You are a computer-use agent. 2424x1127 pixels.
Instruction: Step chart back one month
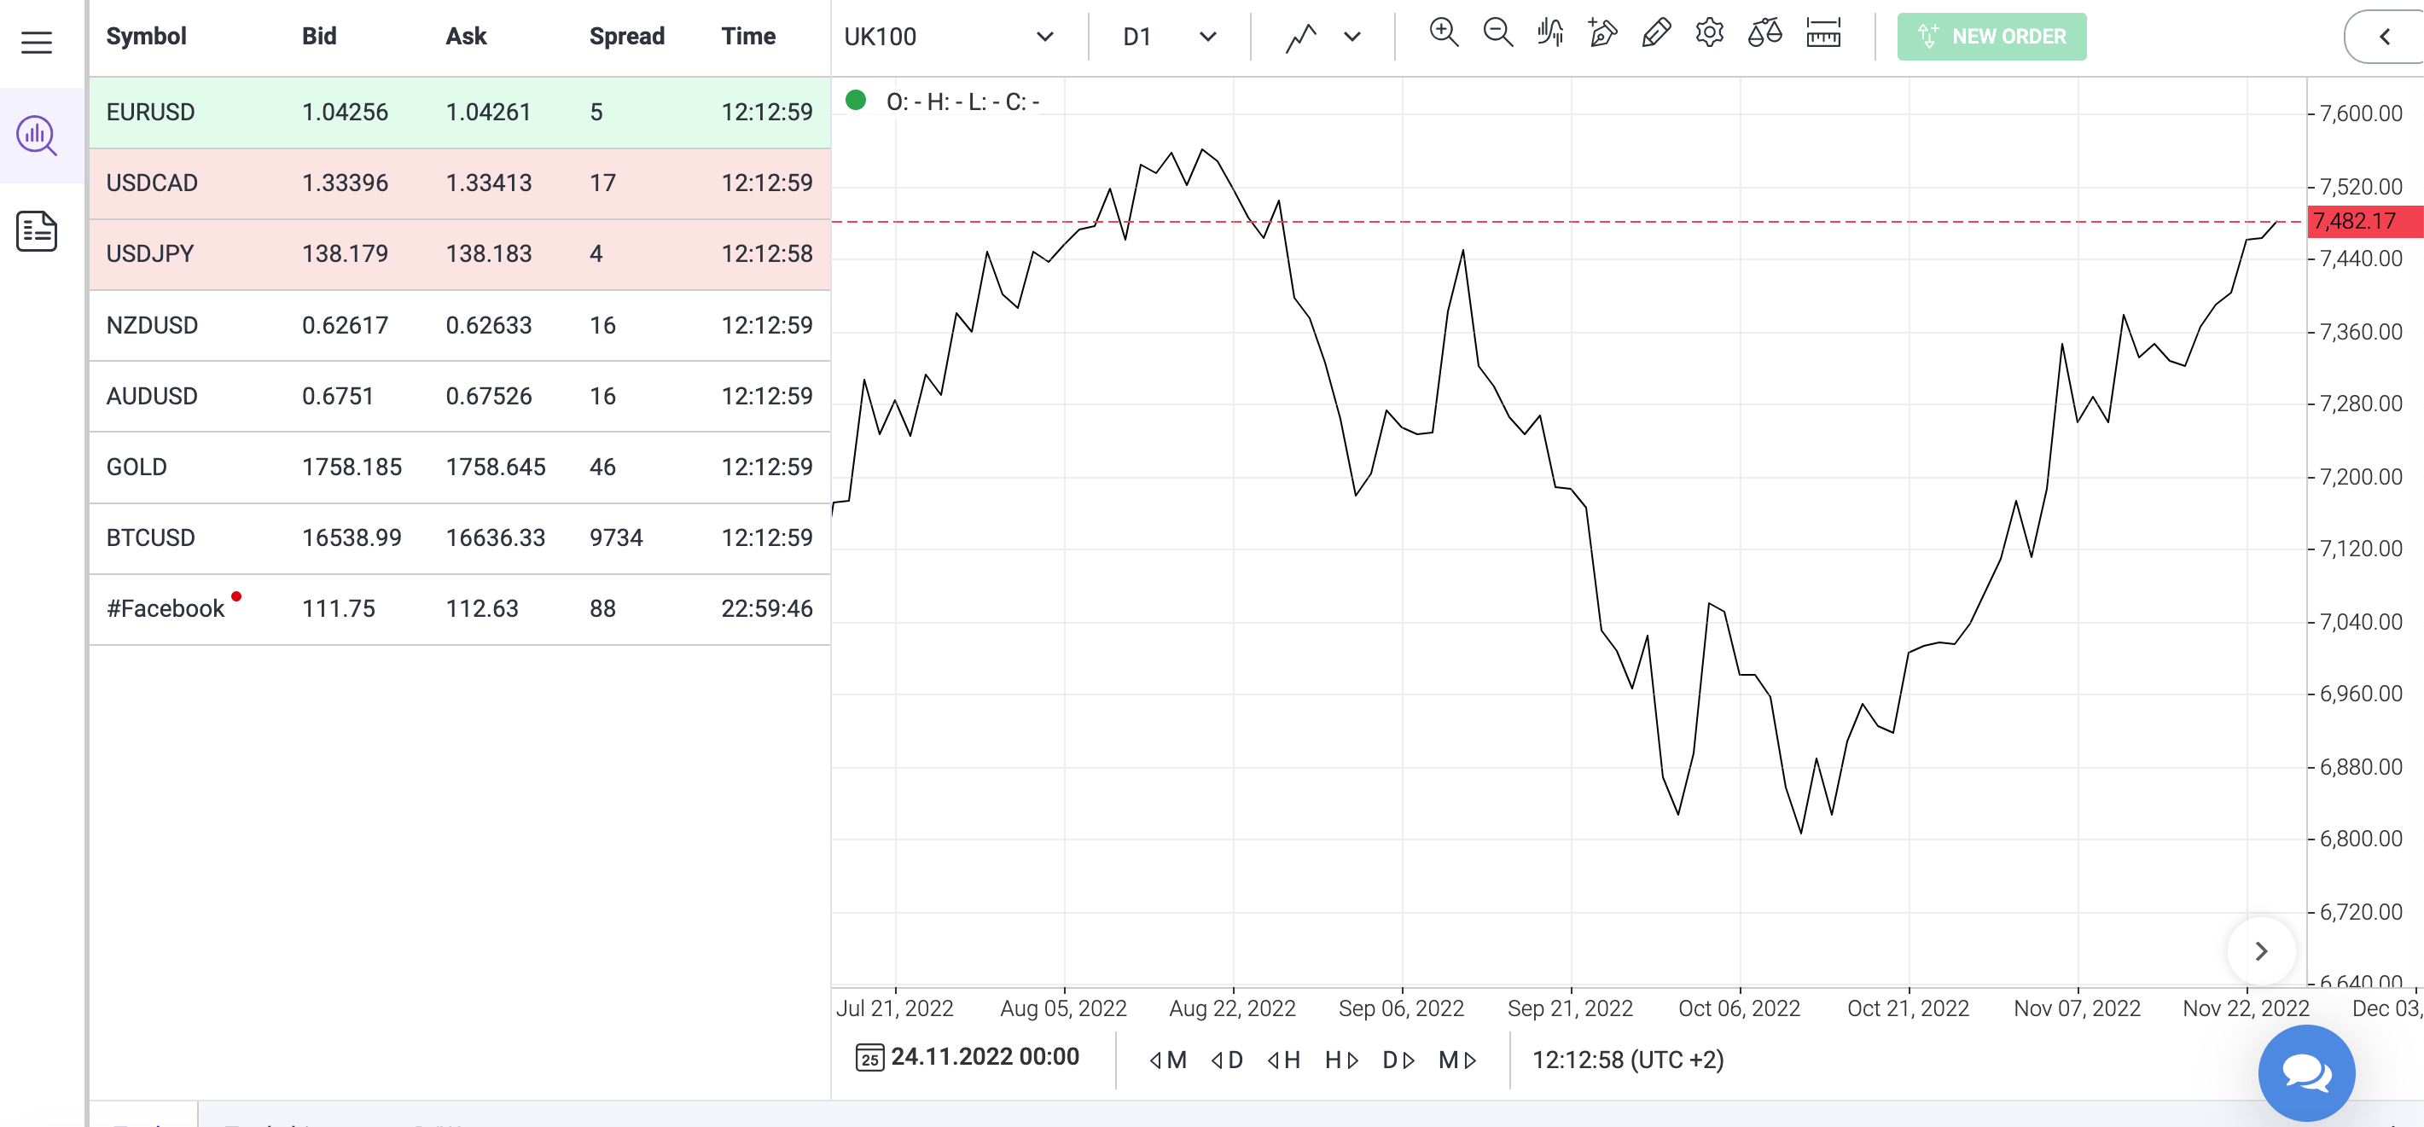click(1168, 1060)
